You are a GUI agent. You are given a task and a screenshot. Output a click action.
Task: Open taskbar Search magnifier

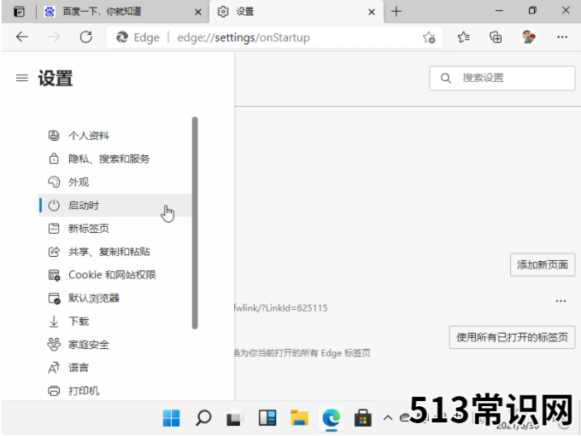point(203,418)
